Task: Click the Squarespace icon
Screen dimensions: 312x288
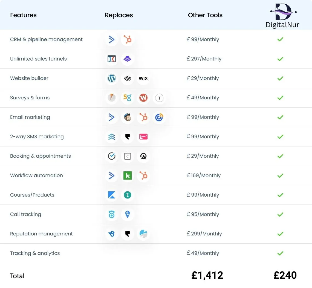Action: pos(127,78)
